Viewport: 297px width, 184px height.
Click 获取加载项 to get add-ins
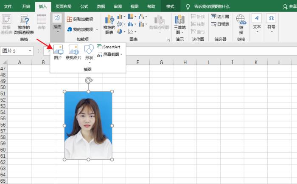(x=81, y=19)
